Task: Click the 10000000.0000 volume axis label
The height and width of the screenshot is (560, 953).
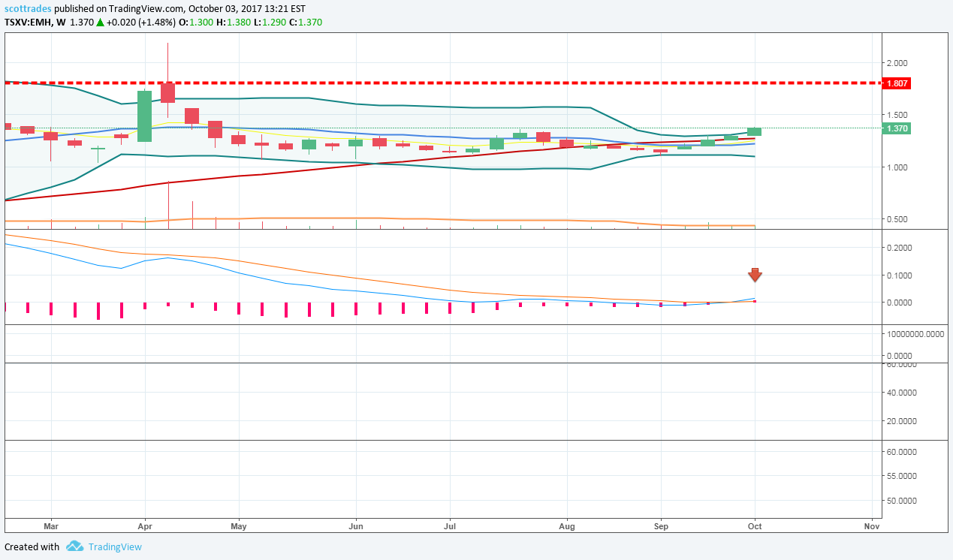Action: coord(916,335)
